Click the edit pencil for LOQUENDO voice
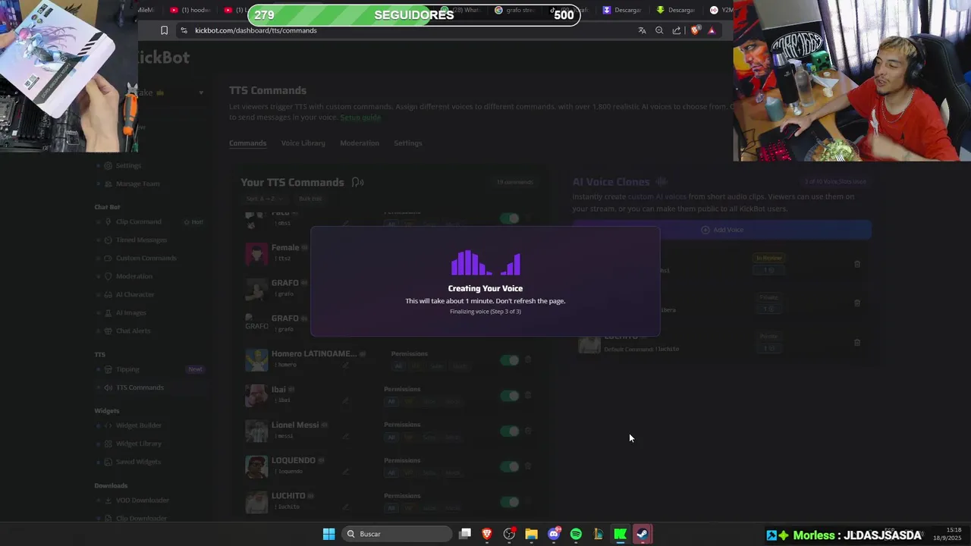 click(346, 472)
